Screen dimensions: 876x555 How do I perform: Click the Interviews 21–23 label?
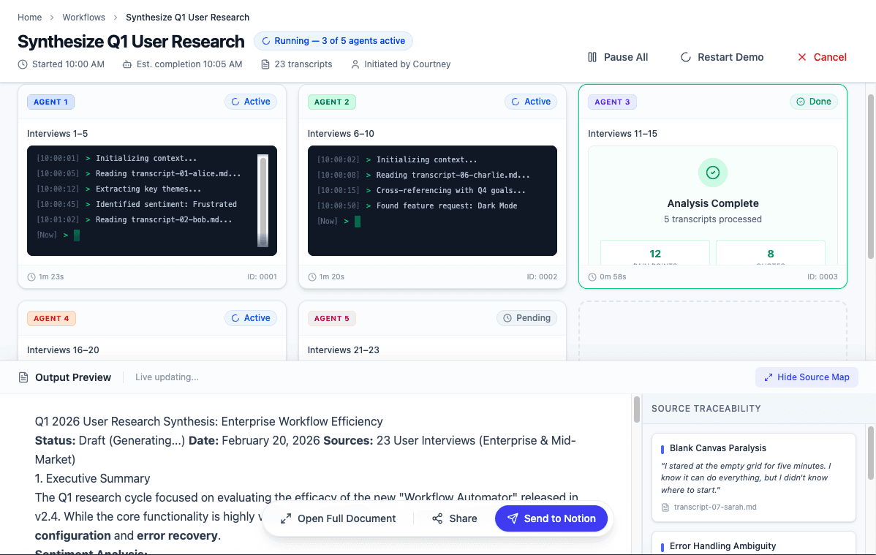tap(343, 350)
